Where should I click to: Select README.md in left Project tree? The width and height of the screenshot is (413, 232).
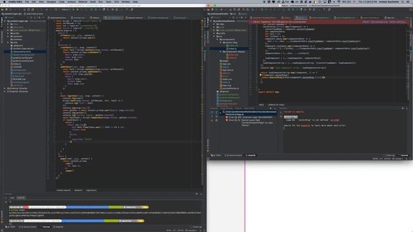(19, 79)
